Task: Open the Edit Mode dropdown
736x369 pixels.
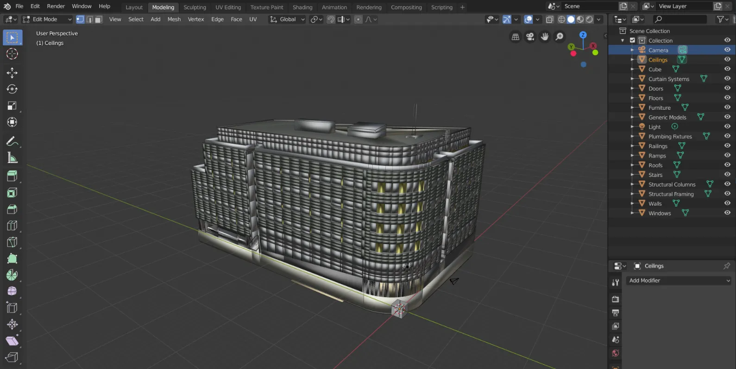Action: click(47, 19)
